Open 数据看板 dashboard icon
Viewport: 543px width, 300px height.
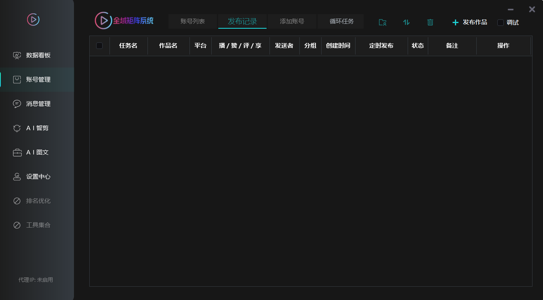17,55
